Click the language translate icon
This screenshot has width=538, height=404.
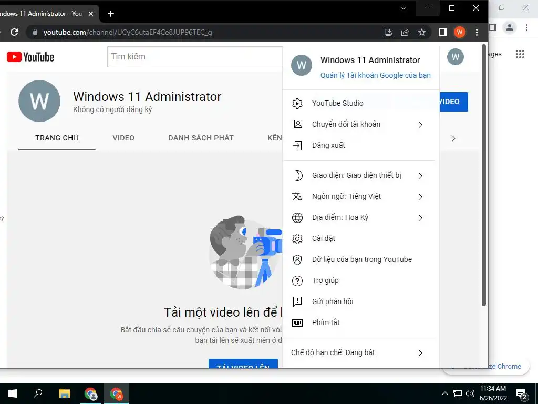click(x=297, y=197)
